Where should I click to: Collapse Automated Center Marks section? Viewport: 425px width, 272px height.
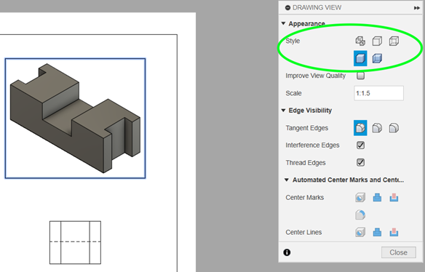[x=287, y=180]
